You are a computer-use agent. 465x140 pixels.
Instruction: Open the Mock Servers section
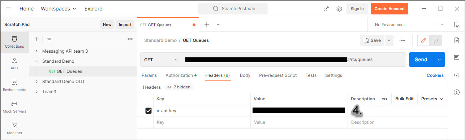[14, 107]
